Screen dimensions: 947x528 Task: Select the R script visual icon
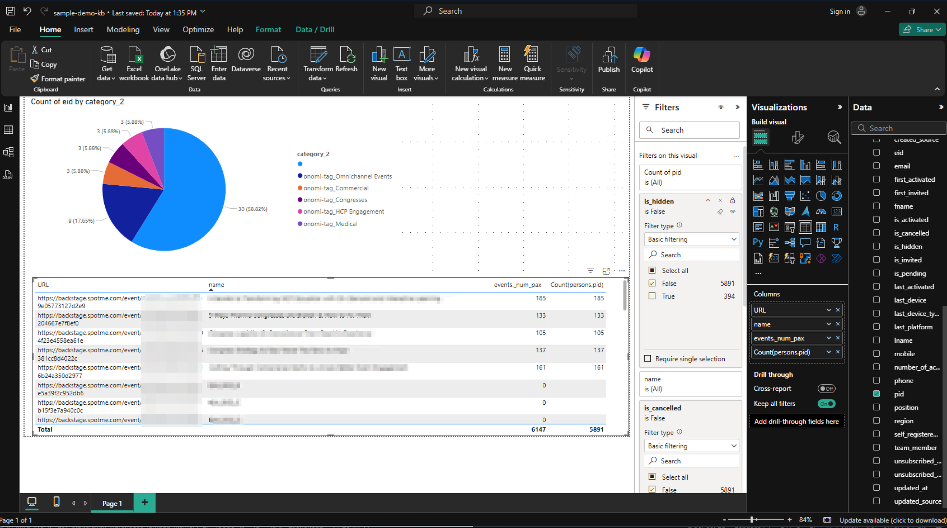point(836,227)
